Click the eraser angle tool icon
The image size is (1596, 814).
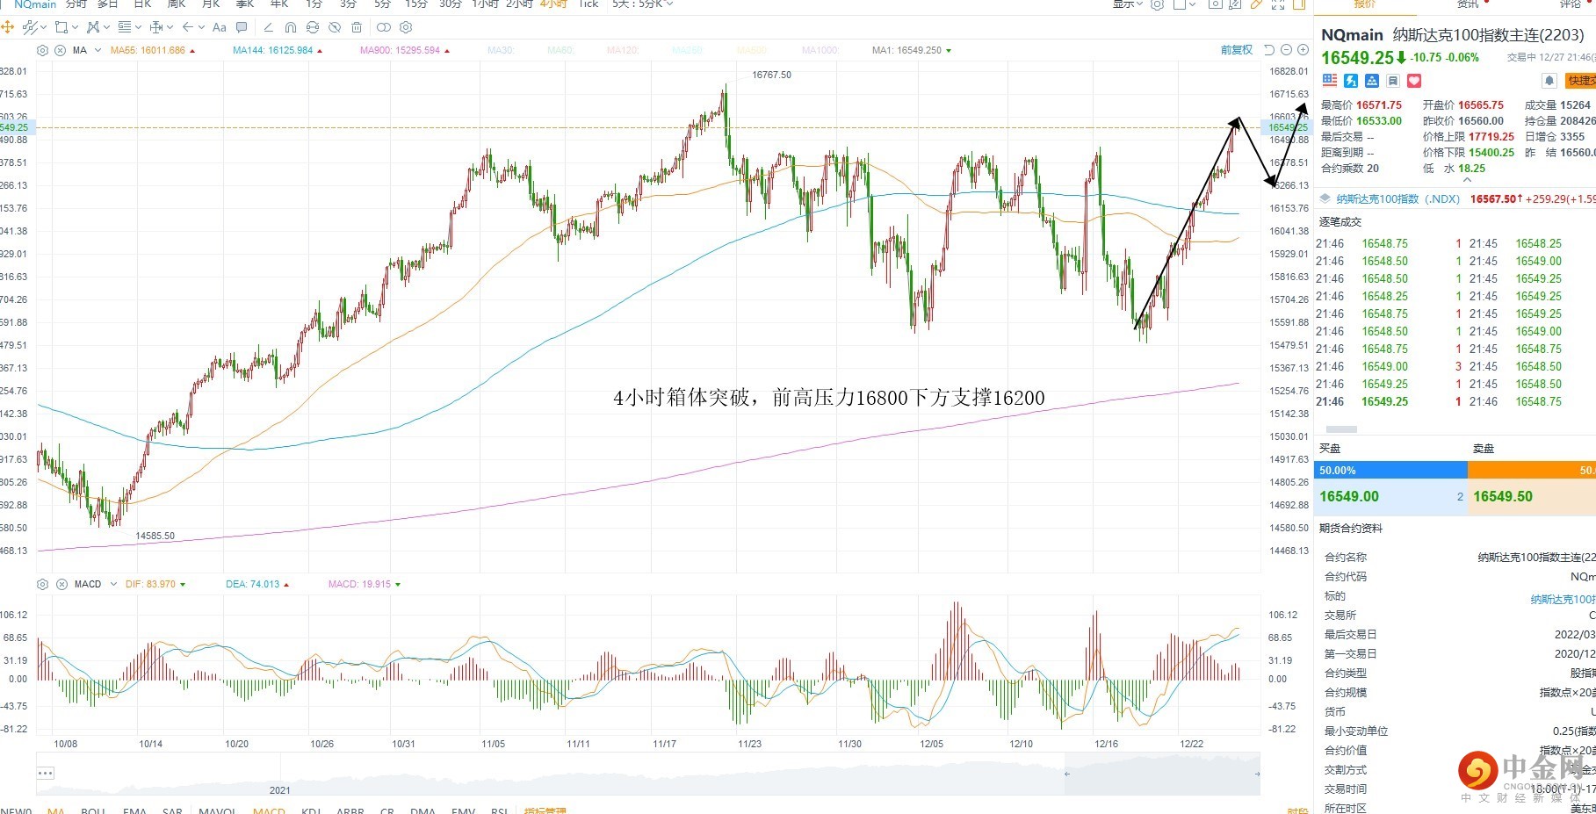click(268, 27)
